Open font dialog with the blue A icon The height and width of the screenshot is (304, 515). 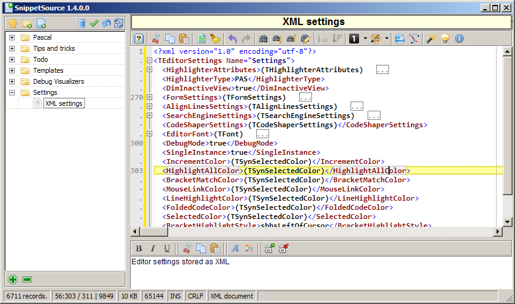235,248
